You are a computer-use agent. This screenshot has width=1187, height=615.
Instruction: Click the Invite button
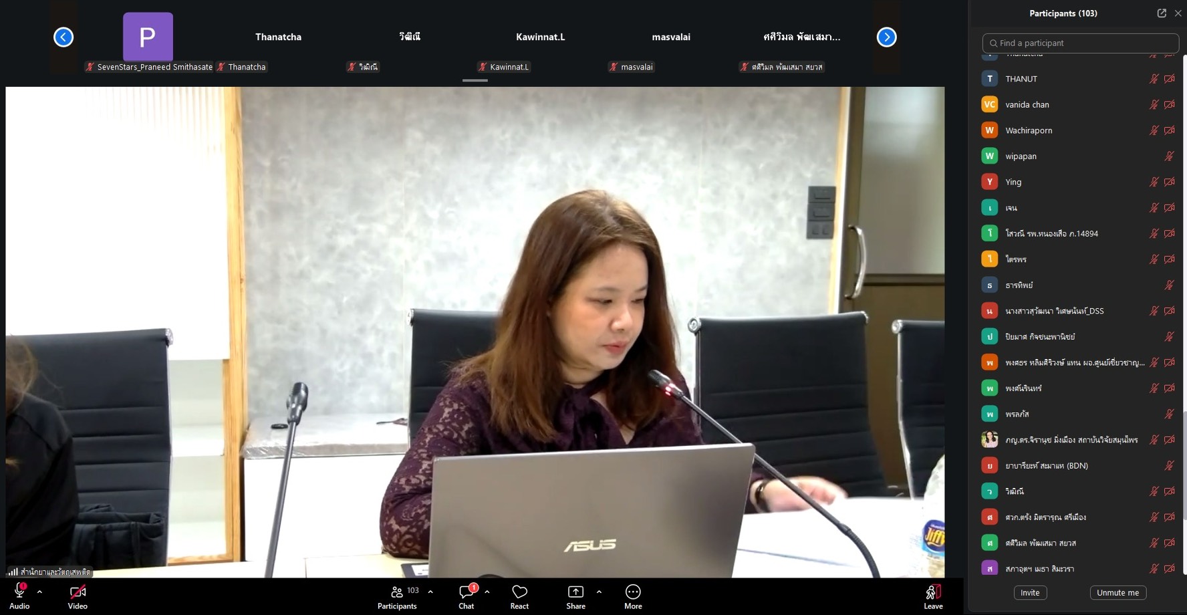point(1030,593)
